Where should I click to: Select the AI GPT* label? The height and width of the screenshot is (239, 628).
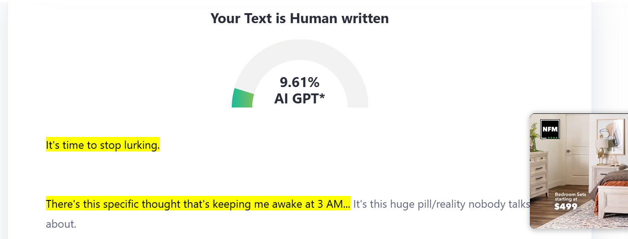(299, 98)
